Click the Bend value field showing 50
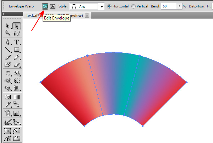Screen dimensions: 213x143 (169, 6)
